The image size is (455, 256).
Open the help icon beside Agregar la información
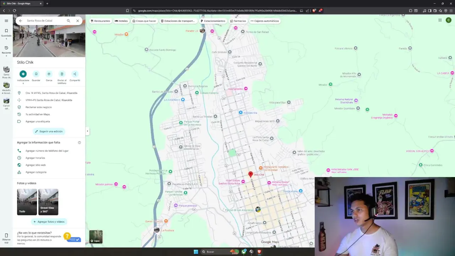[x=79, y=143]
